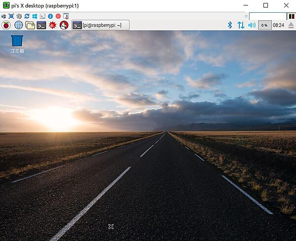Toggle fullscreen mode in the VNC toolbar
The width and height of the screenshot is (296, 241).
coord(11,16)
